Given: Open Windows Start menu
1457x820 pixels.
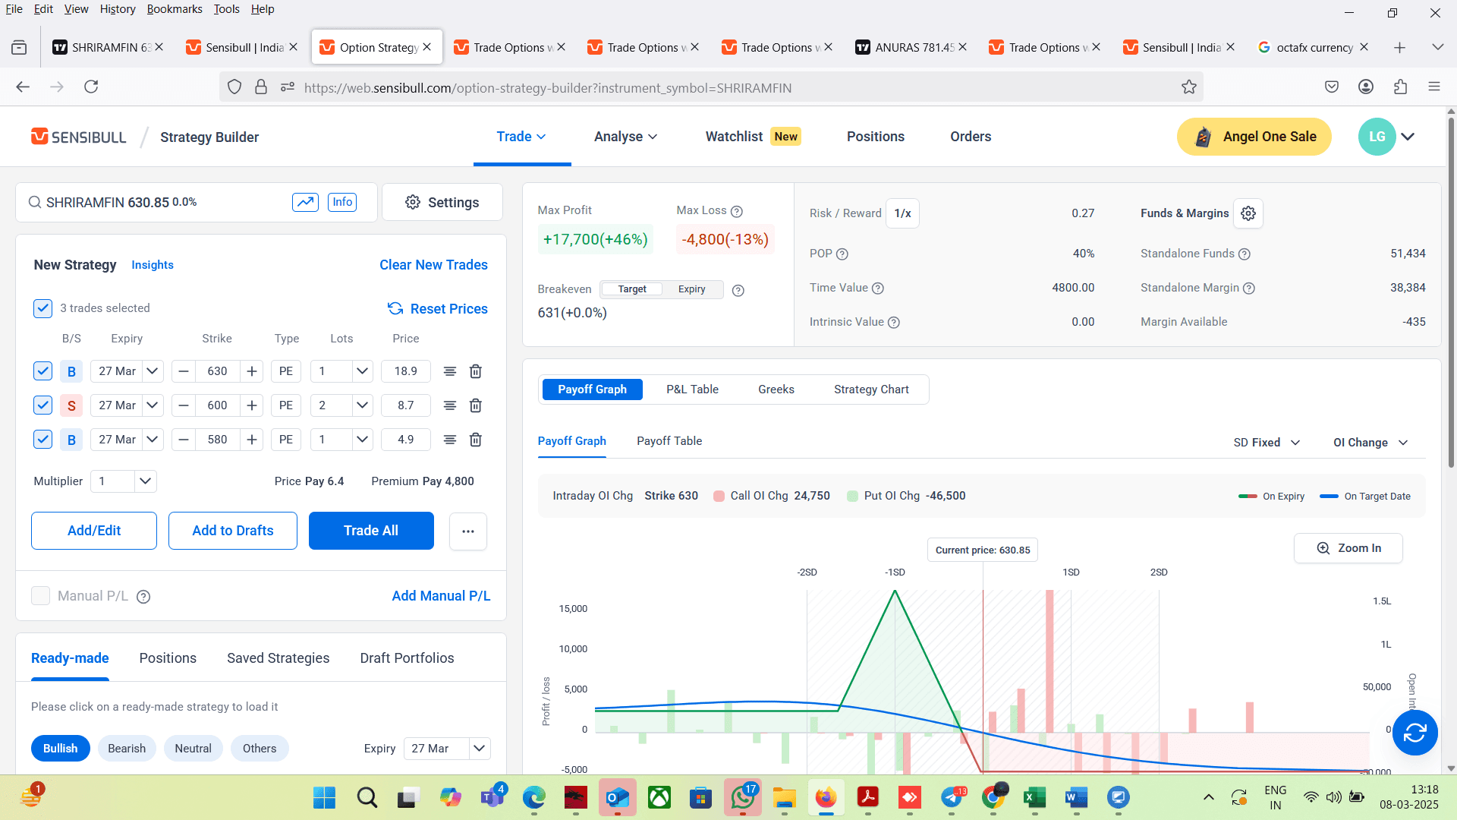Looking at the screenshot, I should click(325, 798).
